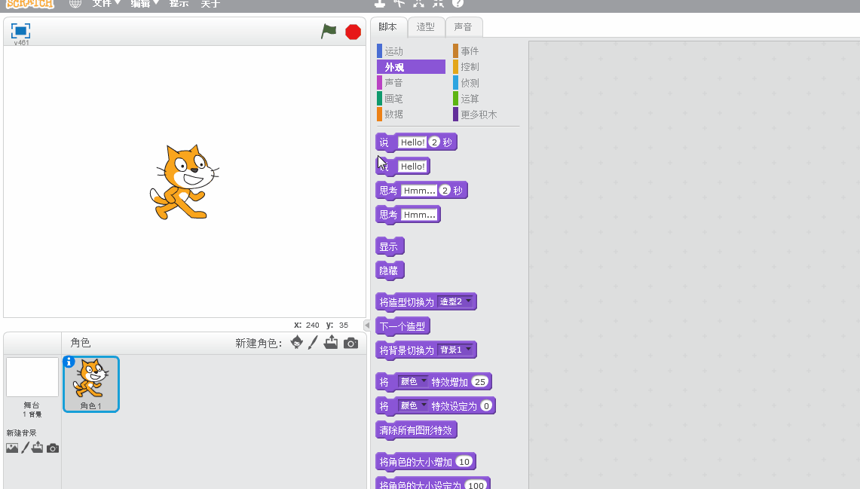Edit Hello! field in plain say block

tap(412, 167)
